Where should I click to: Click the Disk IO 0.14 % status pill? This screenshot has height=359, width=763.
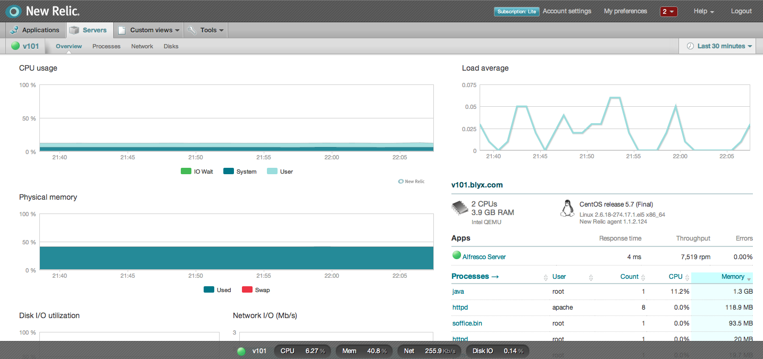click(498, 351)
